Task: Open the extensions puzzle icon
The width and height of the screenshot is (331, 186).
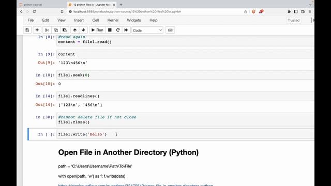Action: [289, 11]
